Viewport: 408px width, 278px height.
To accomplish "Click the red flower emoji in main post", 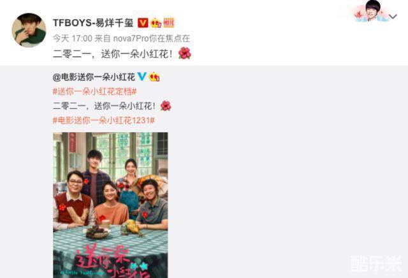I will coord(185,54).
